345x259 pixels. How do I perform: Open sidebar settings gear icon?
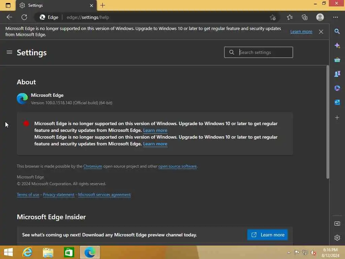coord(337,238)
